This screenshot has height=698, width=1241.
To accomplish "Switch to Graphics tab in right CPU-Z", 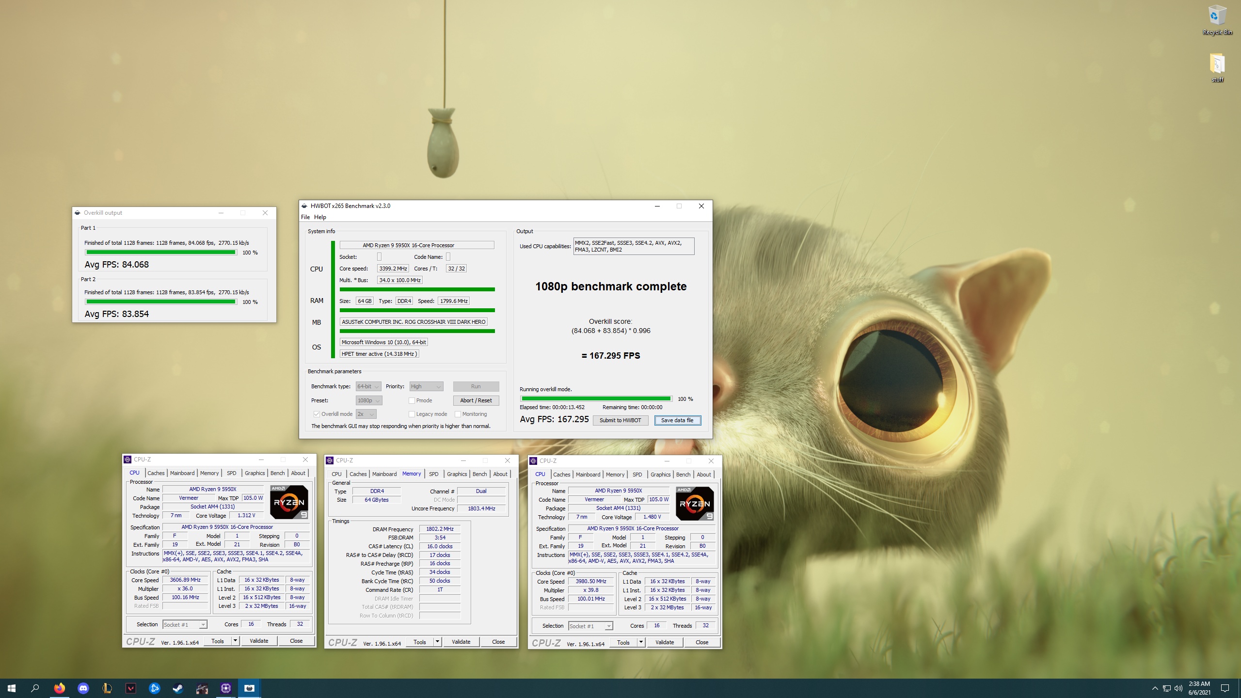I will 660,475.
